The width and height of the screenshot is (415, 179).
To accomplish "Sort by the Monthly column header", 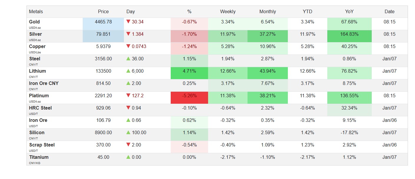I will [268, 12].
